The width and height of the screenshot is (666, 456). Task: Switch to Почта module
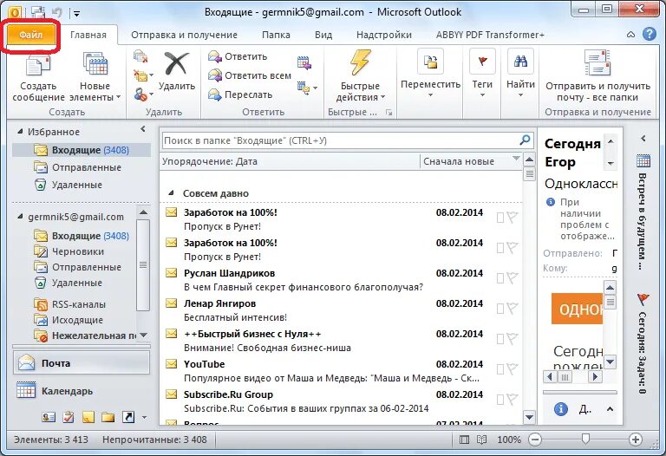82,363
